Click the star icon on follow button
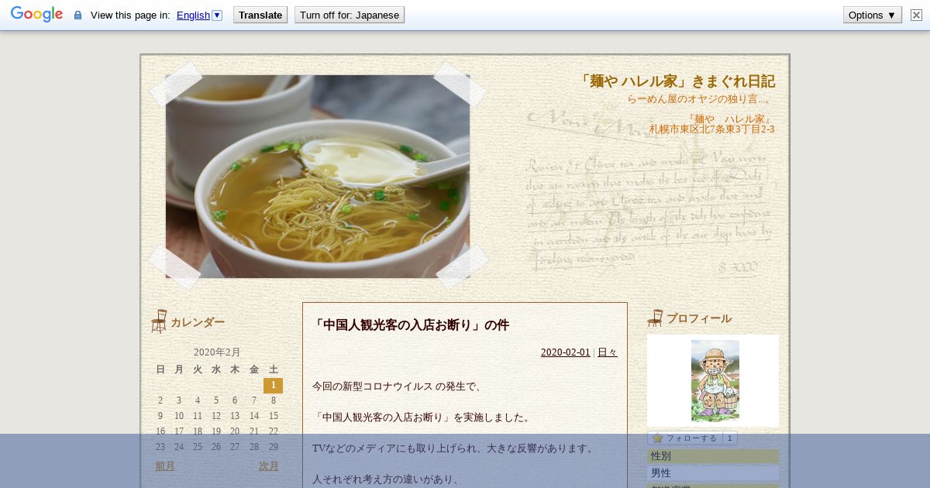930x488 pixels. click(657, 438)
